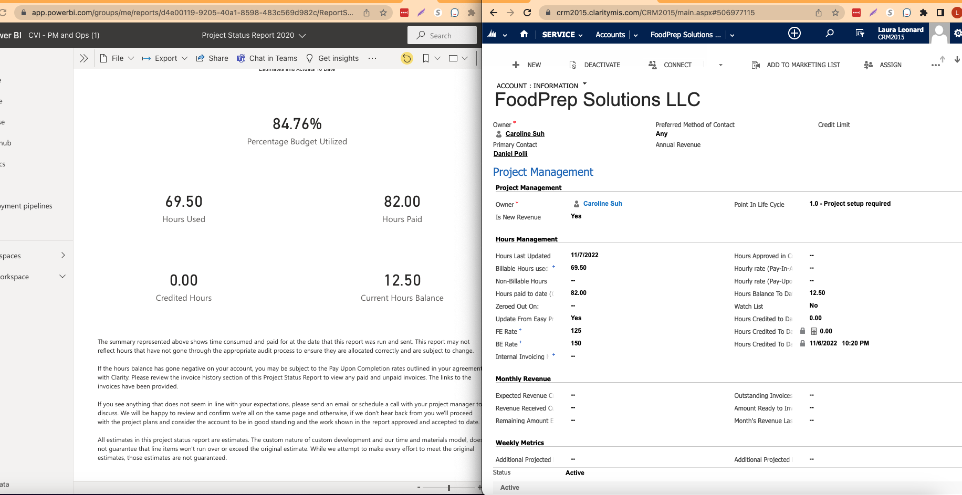This screenshot has height=495, width=962.
Task: Click Get insights lightbulb button
Action: (332, 58)
